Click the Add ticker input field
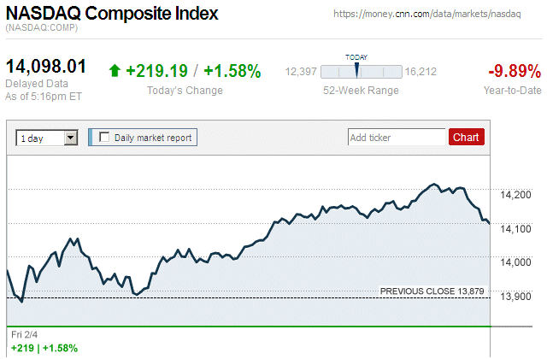547x359 pixels. (397, 137)
